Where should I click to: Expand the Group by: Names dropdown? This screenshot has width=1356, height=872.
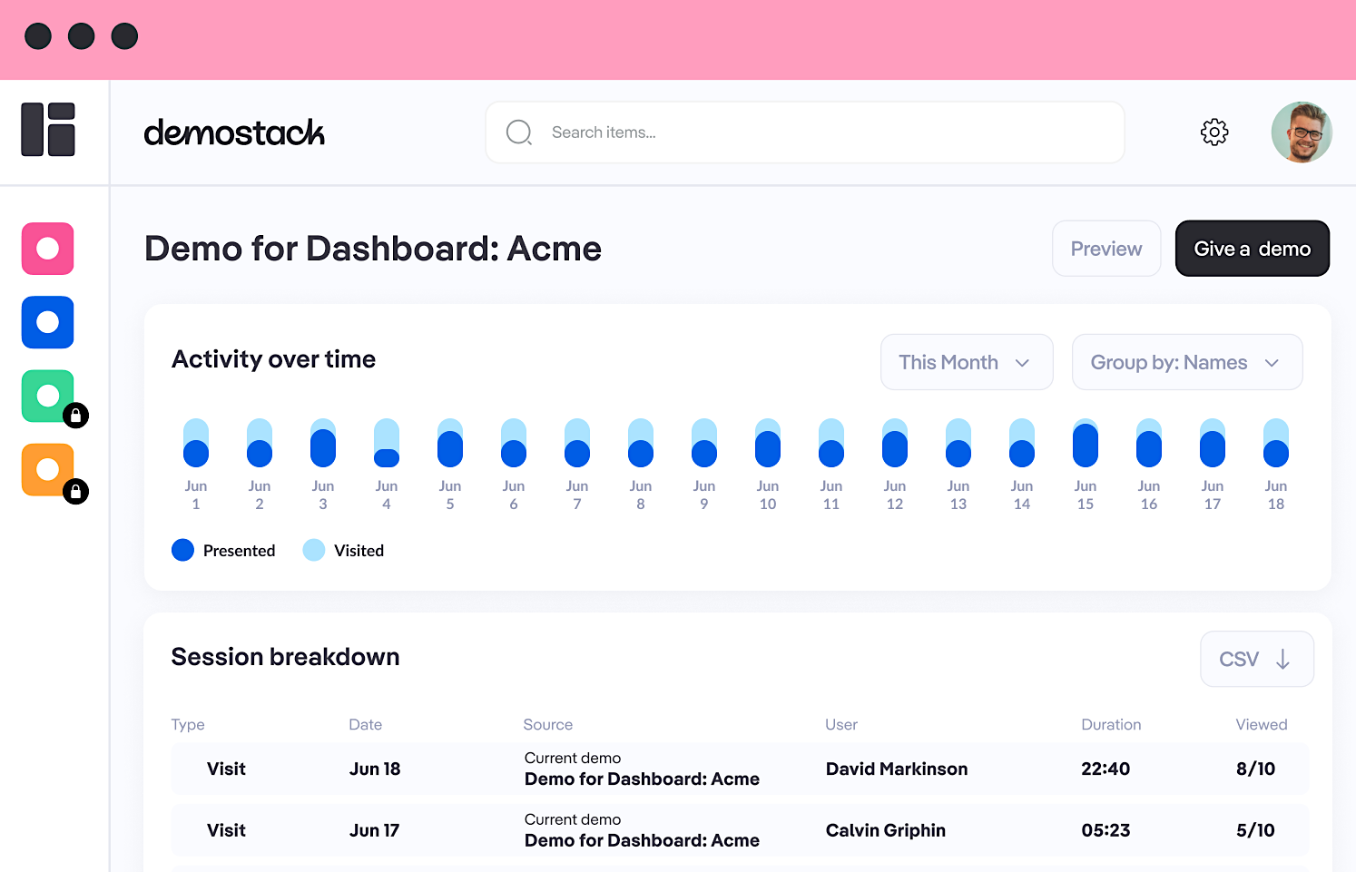(x=1187, y=362)
